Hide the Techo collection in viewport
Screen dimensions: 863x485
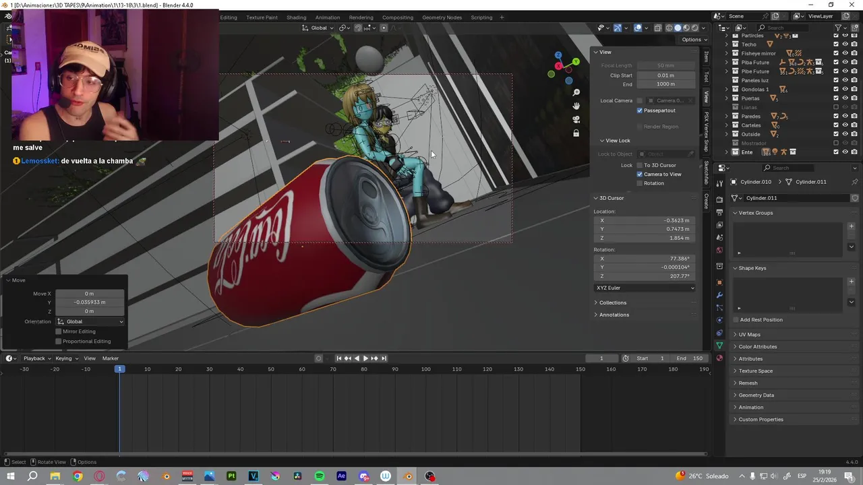[845, 44]
